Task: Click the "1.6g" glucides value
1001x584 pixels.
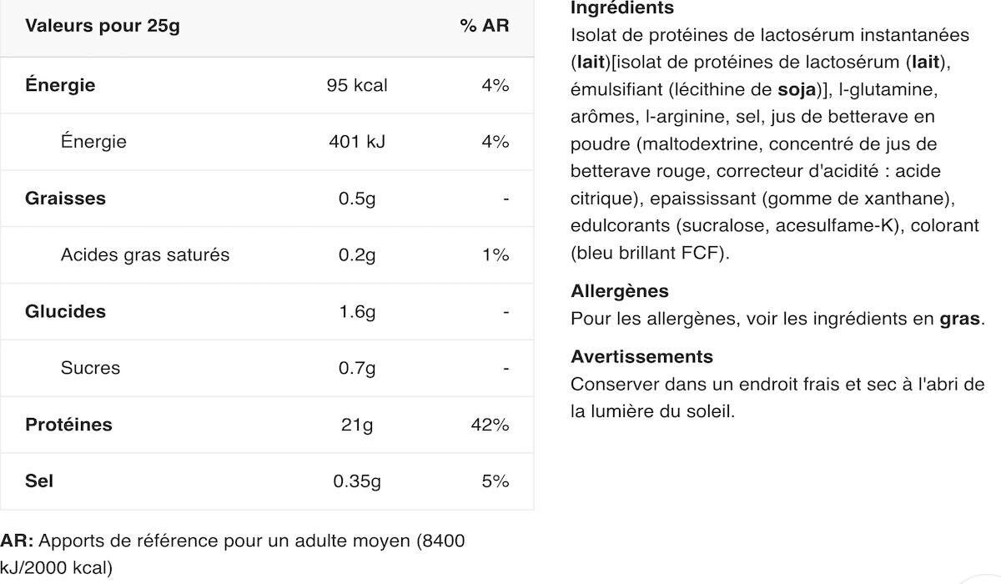Action: click(x=357, y=311)
